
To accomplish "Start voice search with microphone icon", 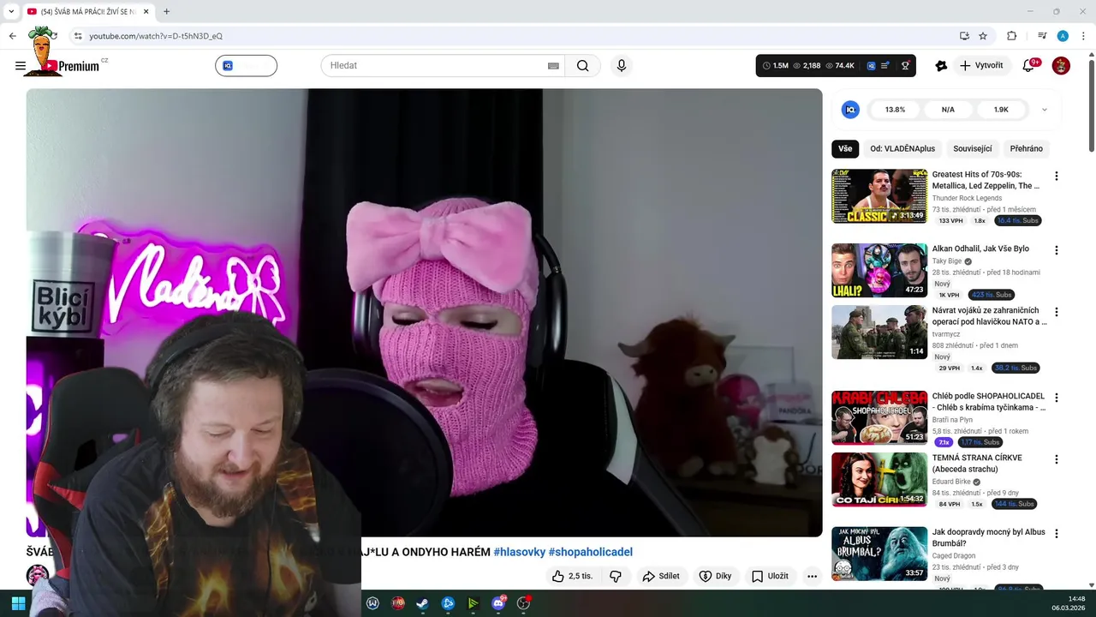I will pyautogui.click(x=622, y=66).
